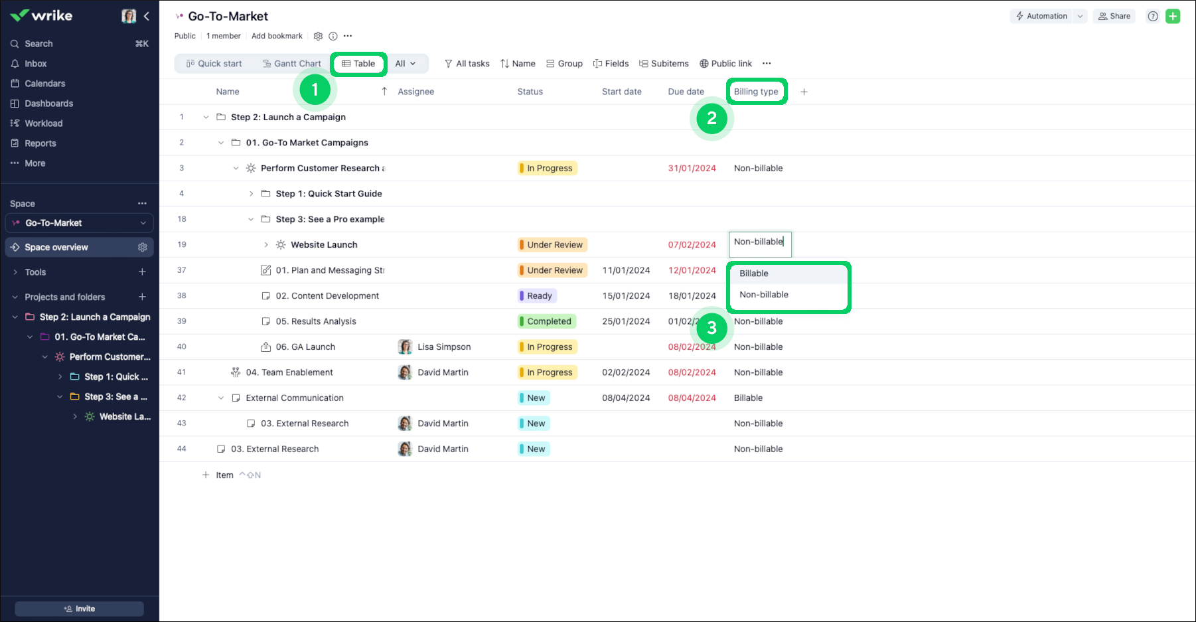Viewport: 1196px width, 622px height.
Task: Open the All views dropdown
Action: coord(405,64)
